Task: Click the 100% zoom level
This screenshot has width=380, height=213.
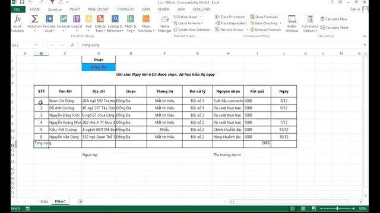Action: coord(363,208)
